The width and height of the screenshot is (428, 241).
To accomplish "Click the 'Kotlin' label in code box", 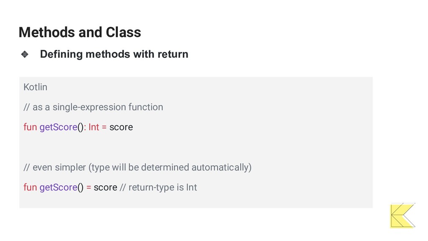I will click(35, 87).
